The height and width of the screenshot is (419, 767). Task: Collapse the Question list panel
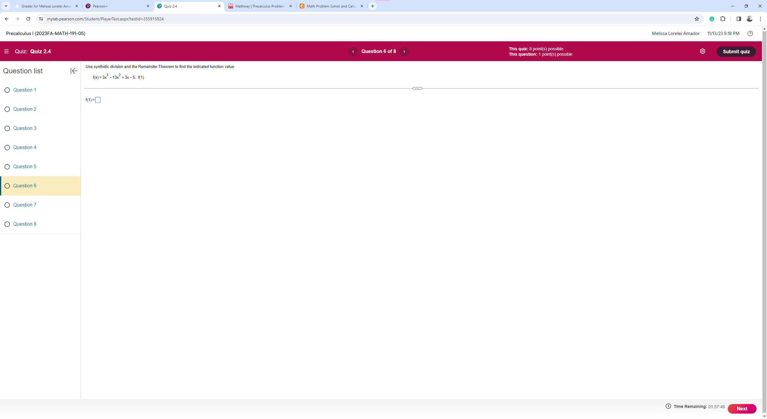[x=74, y=71]
